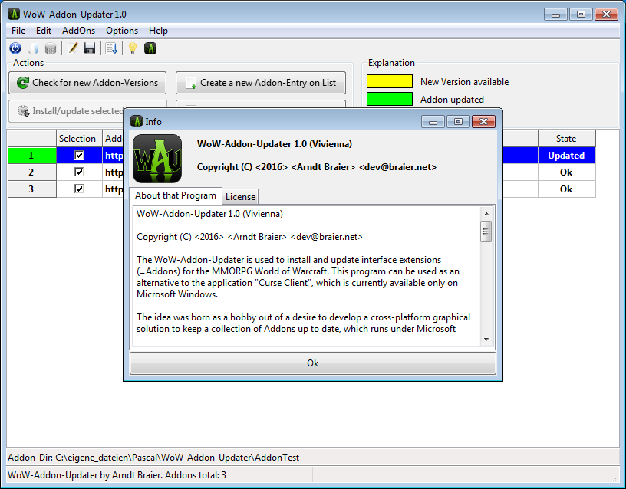Click the WAU logo in Info dialog
The image size is (626, 489).
(157, 159)
